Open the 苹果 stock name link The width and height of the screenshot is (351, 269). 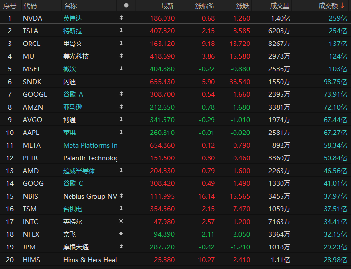click(70, 133)
